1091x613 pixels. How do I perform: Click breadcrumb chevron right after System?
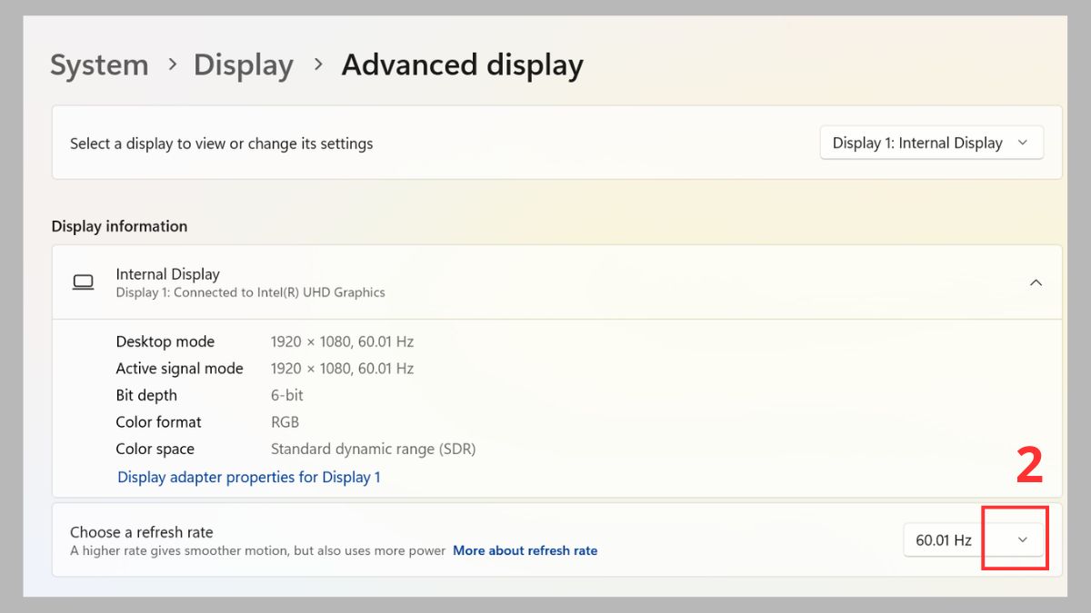coord(172,65)
